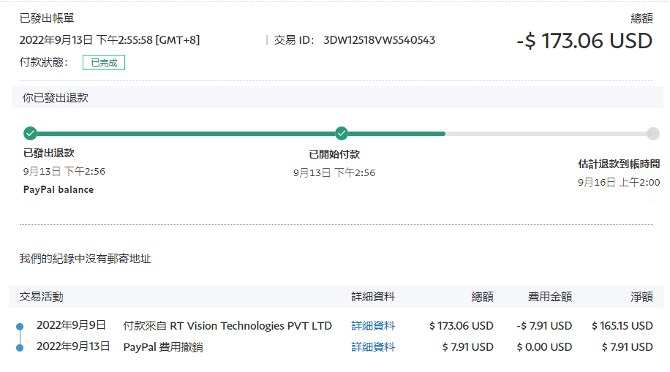This screenshot has height=372, width=670.
Task: Click the 交易活動 column header
Action: 41,297
